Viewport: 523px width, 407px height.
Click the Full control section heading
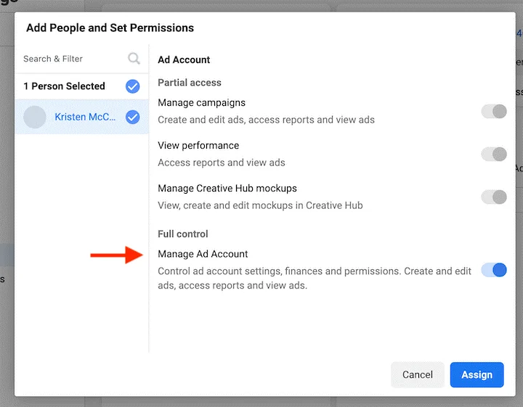pos(183,234)
